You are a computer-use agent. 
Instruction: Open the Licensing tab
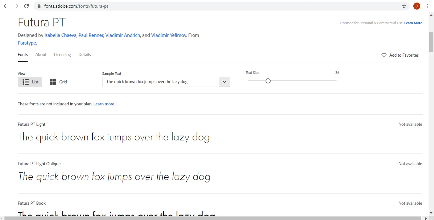point(62,55)
